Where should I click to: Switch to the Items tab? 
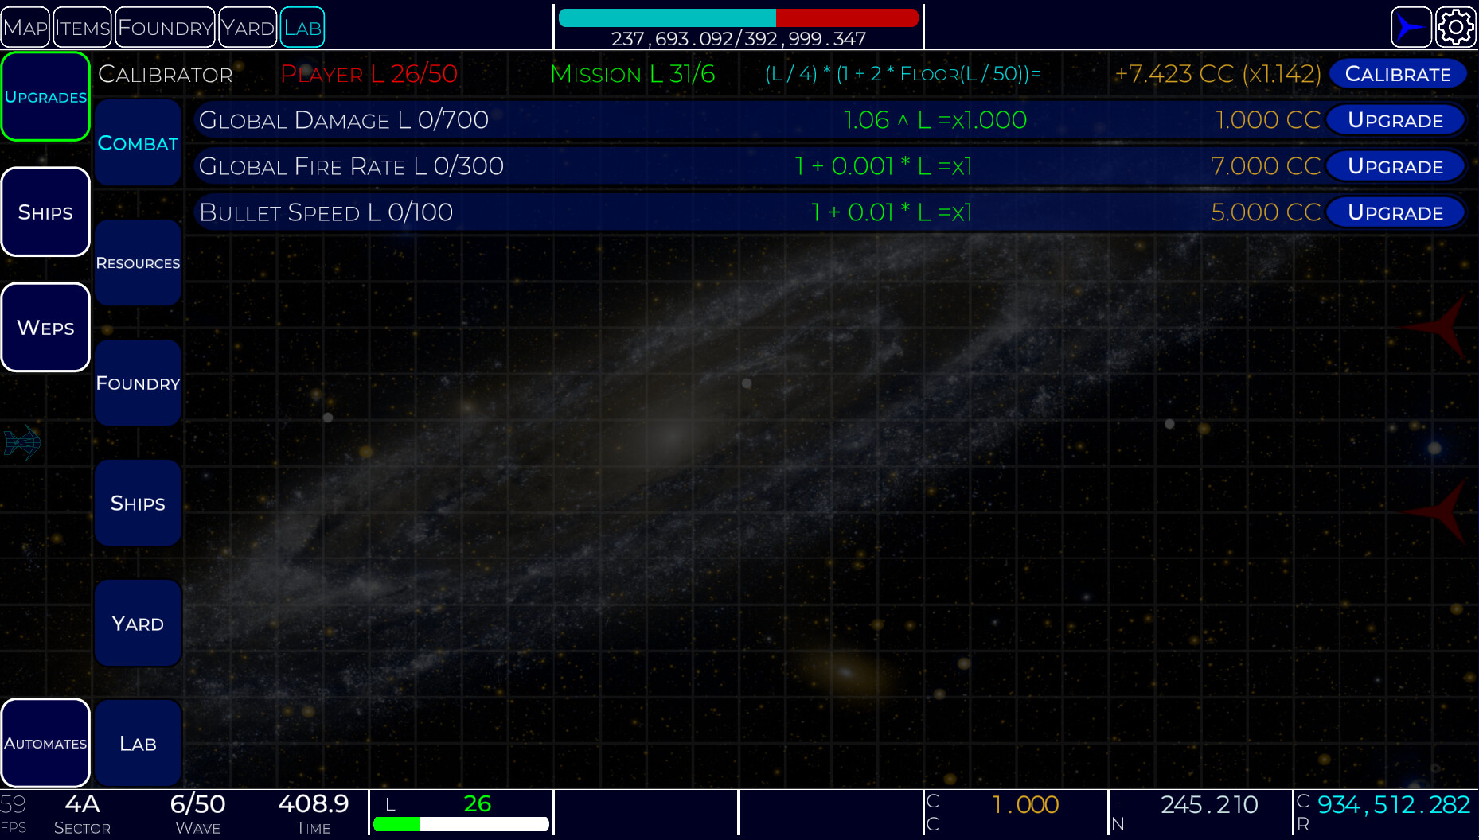coord(80,26)
